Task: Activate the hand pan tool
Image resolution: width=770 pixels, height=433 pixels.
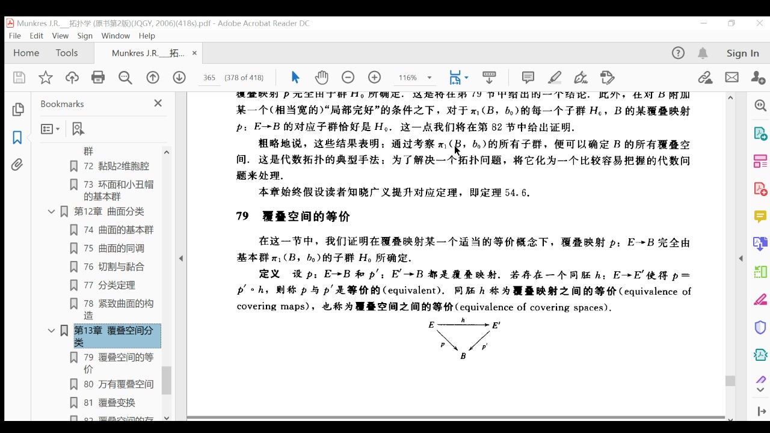Action: (322, 78)
